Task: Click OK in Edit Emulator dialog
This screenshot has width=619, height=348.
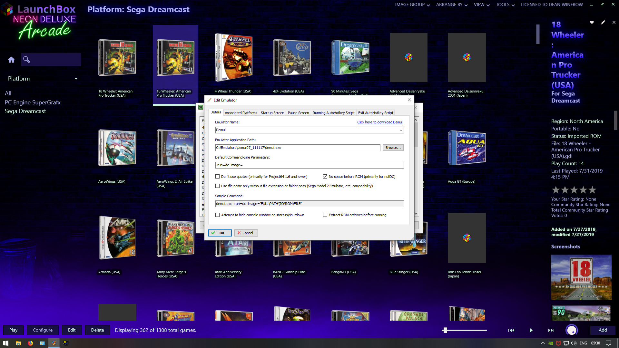Action: [220, 233]
